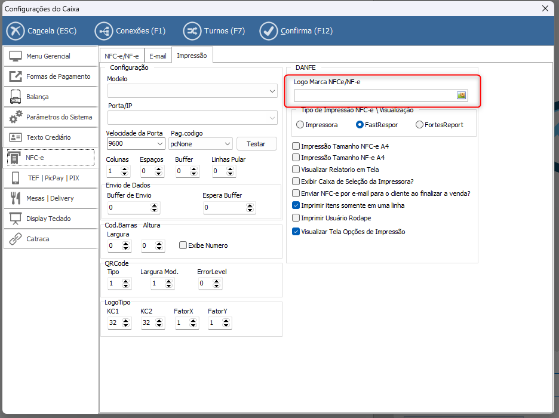Open Parâmetros do Sistema gears icon

[16, 117]
